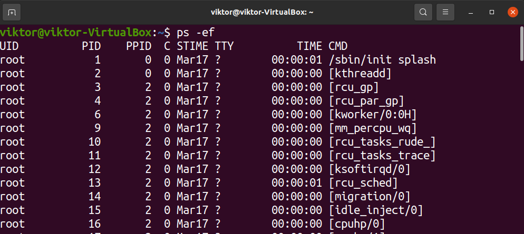
Task: Click the [rcu_par_gp] process entry
Action: point(366,101)
